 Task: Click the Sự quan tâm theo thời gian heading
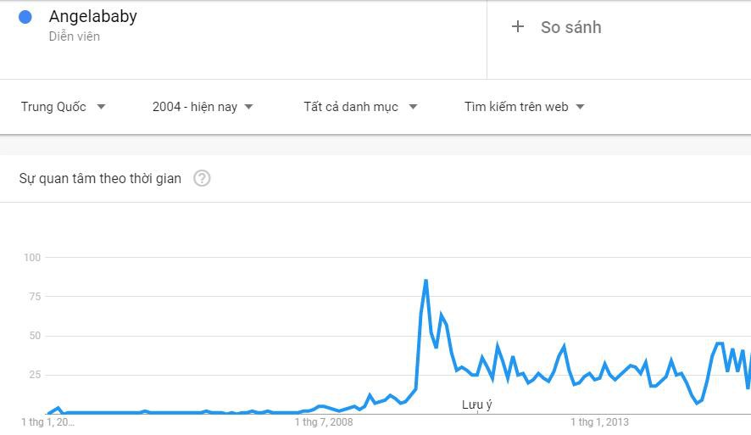(x=100, y=178)
